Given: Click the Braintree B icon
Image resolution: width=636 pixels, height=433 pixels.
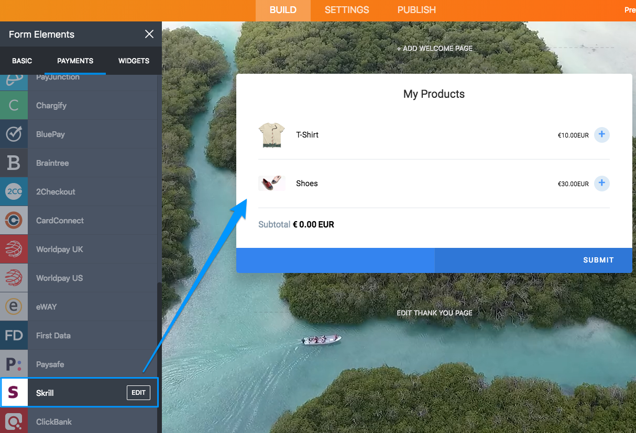Looking at the screenshot, I should pos(14,163).
